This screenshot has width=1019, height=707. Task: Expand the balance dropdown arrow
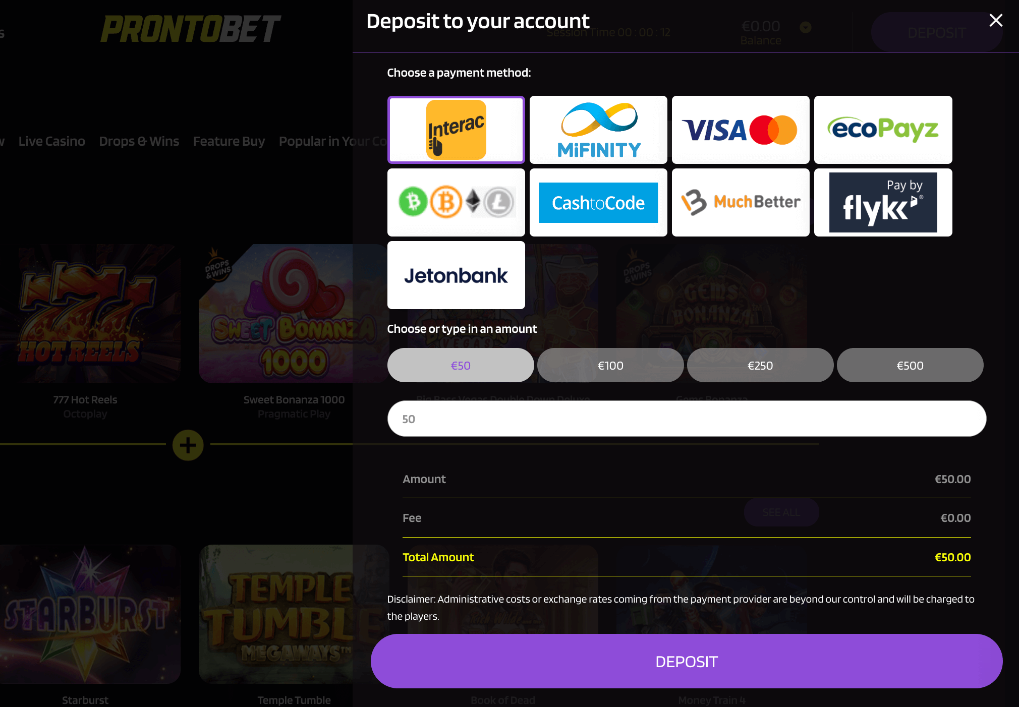(x=806, y=27)
